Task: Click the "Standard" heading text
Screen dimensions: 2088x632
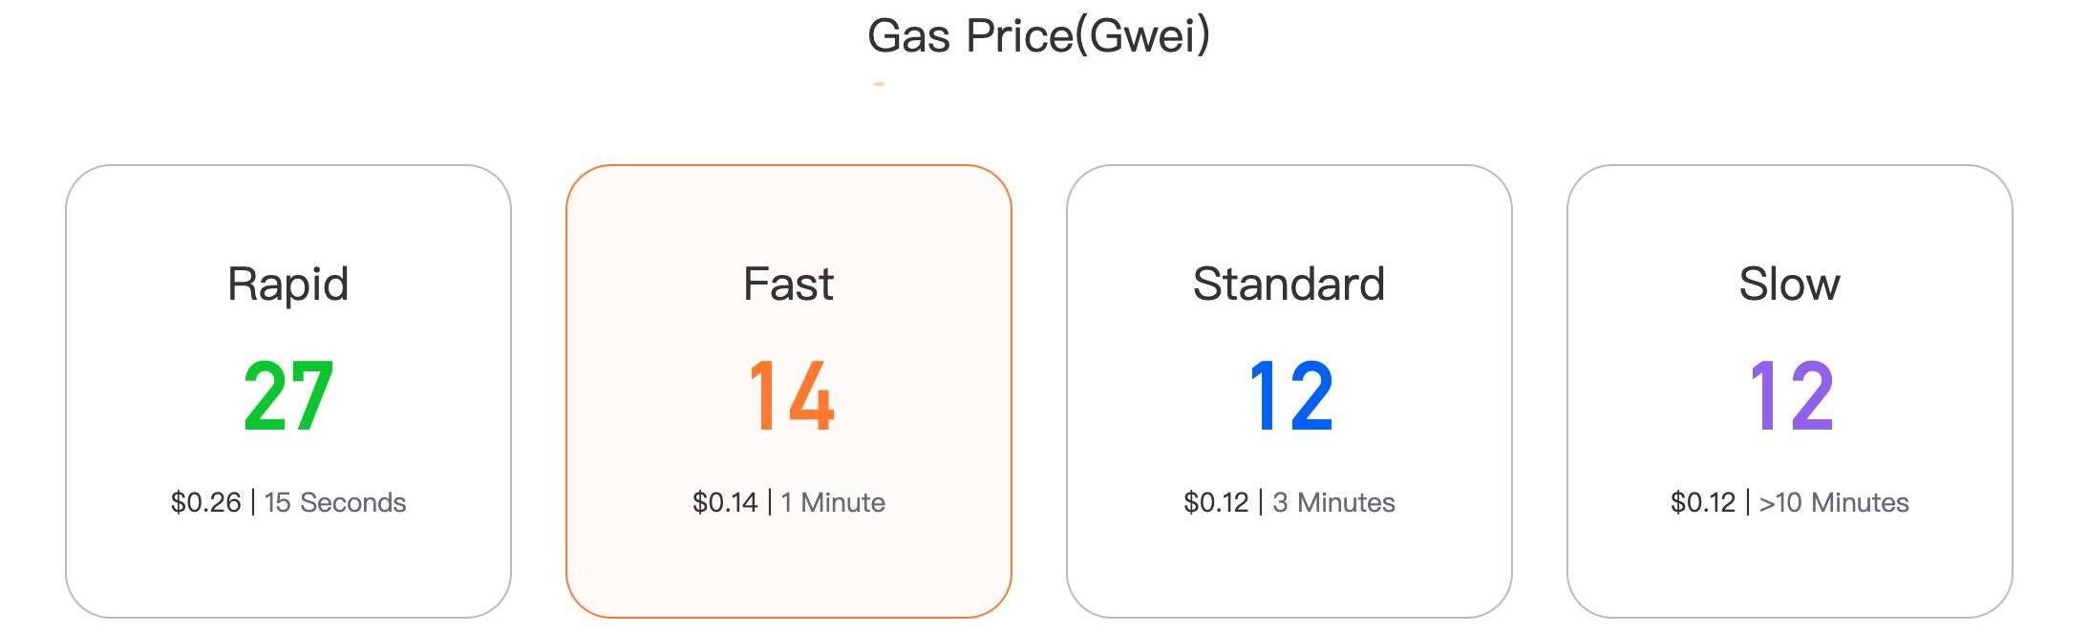Action: [1289, 284]
